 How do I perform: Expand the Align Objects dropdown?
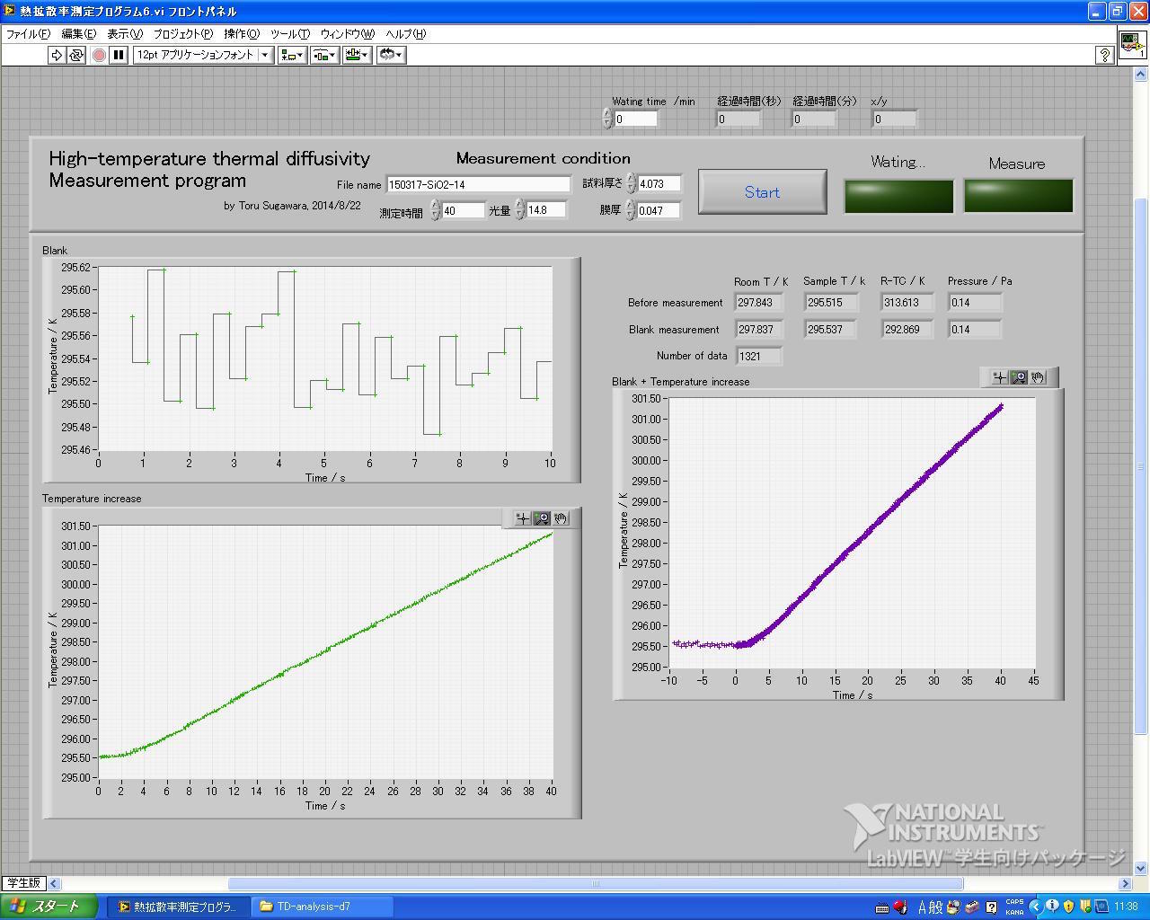coord(292,55)
